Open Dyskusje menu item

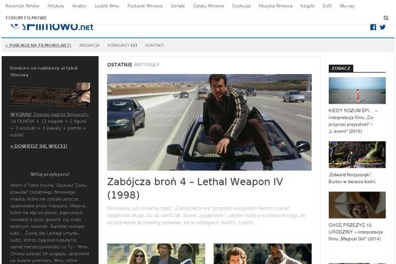pos(241,6)
